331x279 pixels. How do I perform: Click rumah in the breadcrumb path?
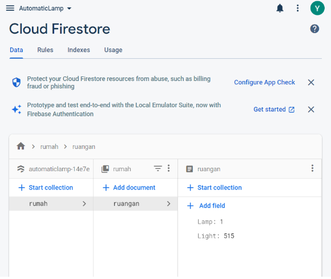coord(49,147)
